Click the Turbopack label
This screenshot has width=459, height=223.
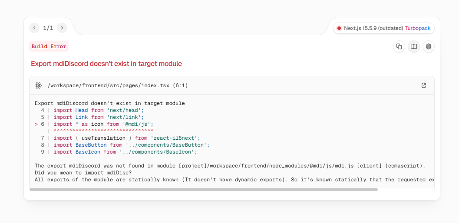tap(418, 28)
